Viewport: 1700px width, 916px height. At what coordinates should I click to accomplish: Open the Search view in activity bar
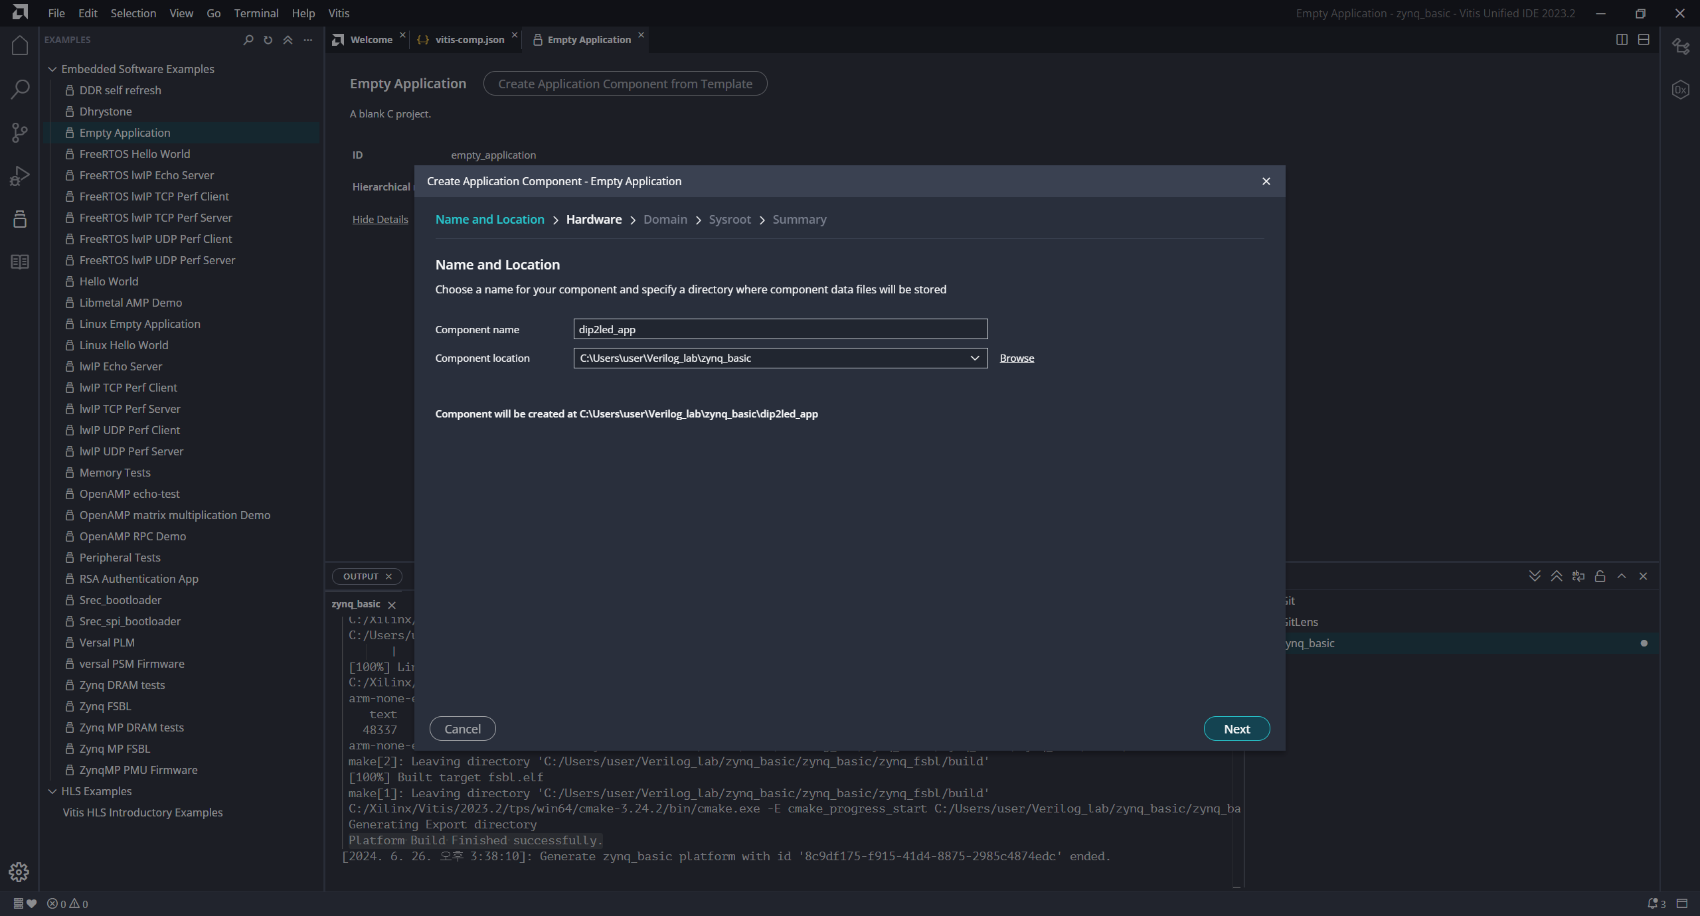pyautogui.click(x=20, y=89)
